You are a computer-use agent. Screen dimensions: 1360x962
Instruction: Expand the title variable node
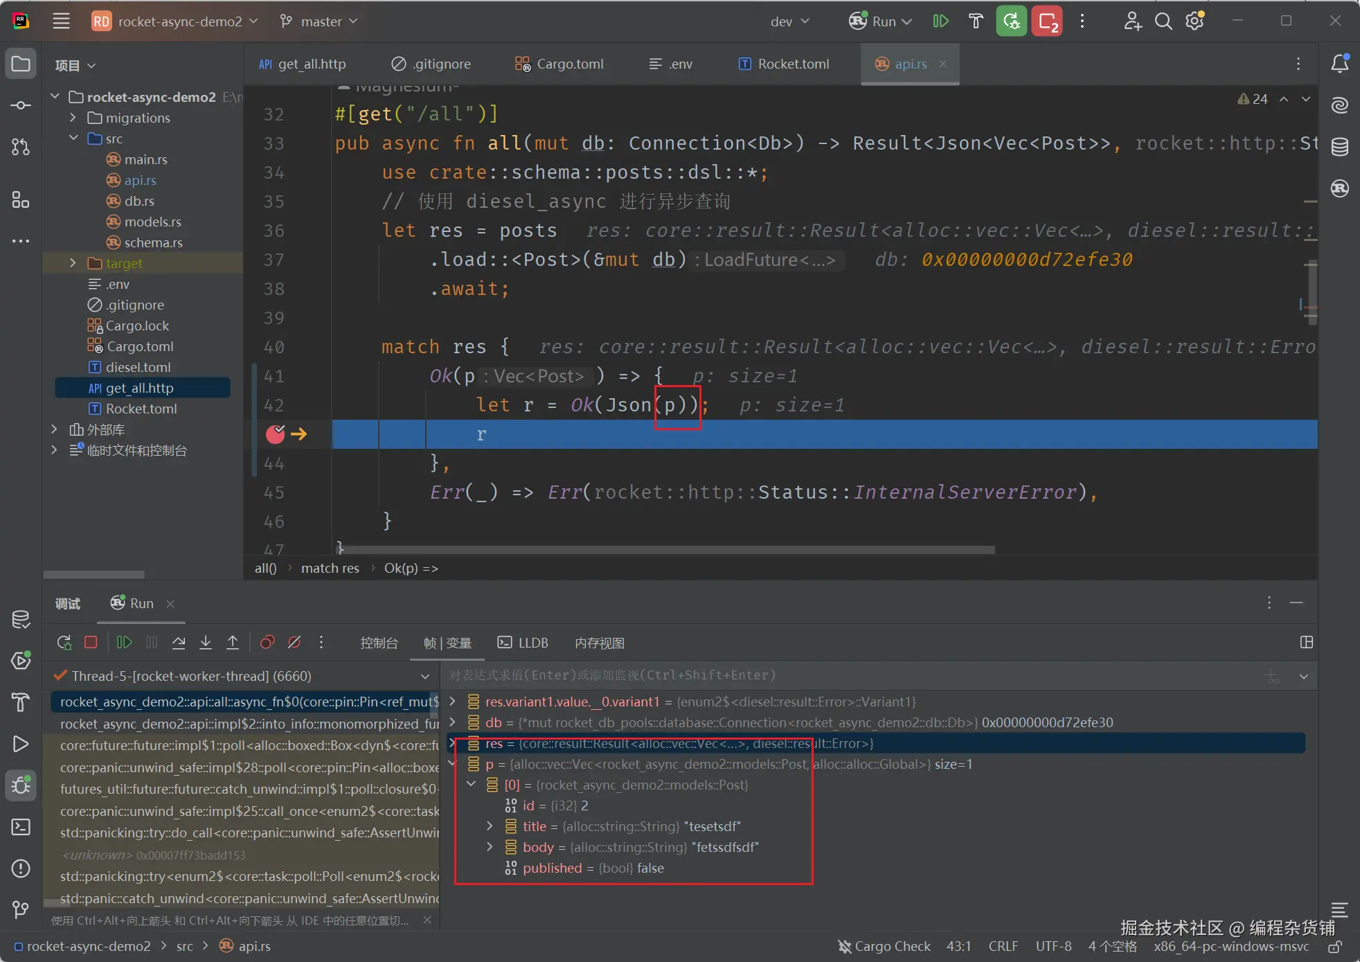[x=490, y=826]
